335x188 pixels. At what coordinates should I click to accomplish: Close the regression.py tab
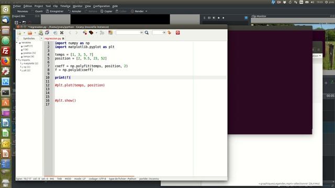[63, 38]
